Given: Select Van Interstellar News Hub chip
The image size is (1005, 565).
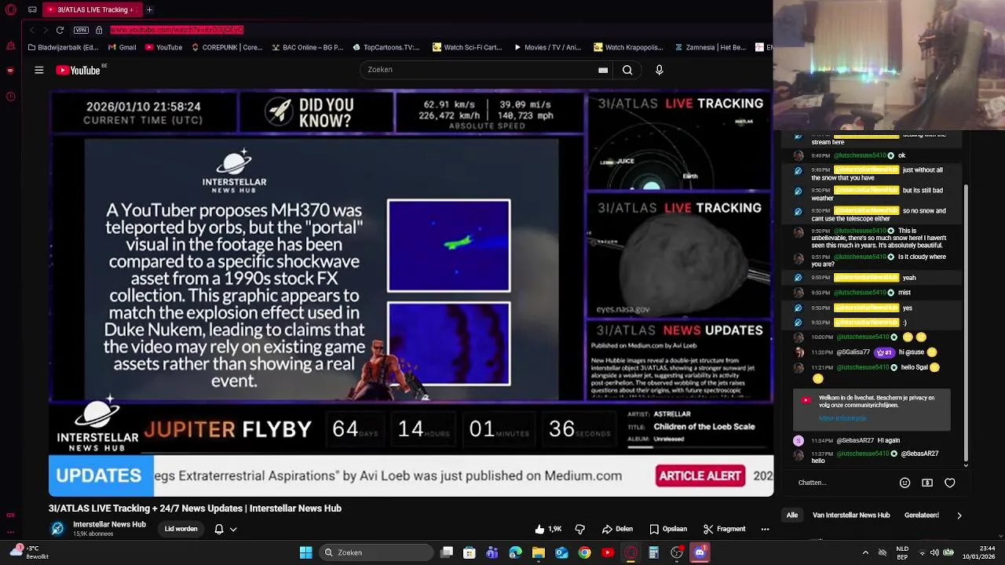Looking at the screenshot, I should (851, 515).
